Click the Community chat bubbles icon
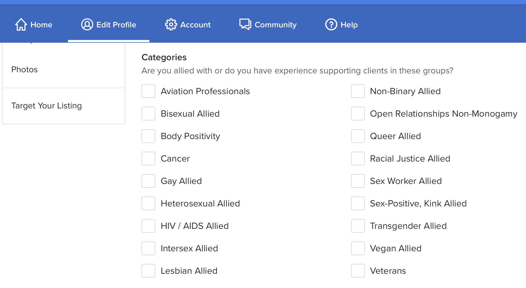Viewport: 526px width, 288px height. (x=245, y=25)
